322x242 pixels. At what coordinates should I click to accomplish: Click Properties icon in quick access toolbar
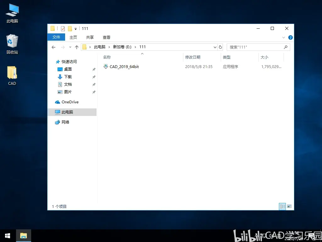63,29
